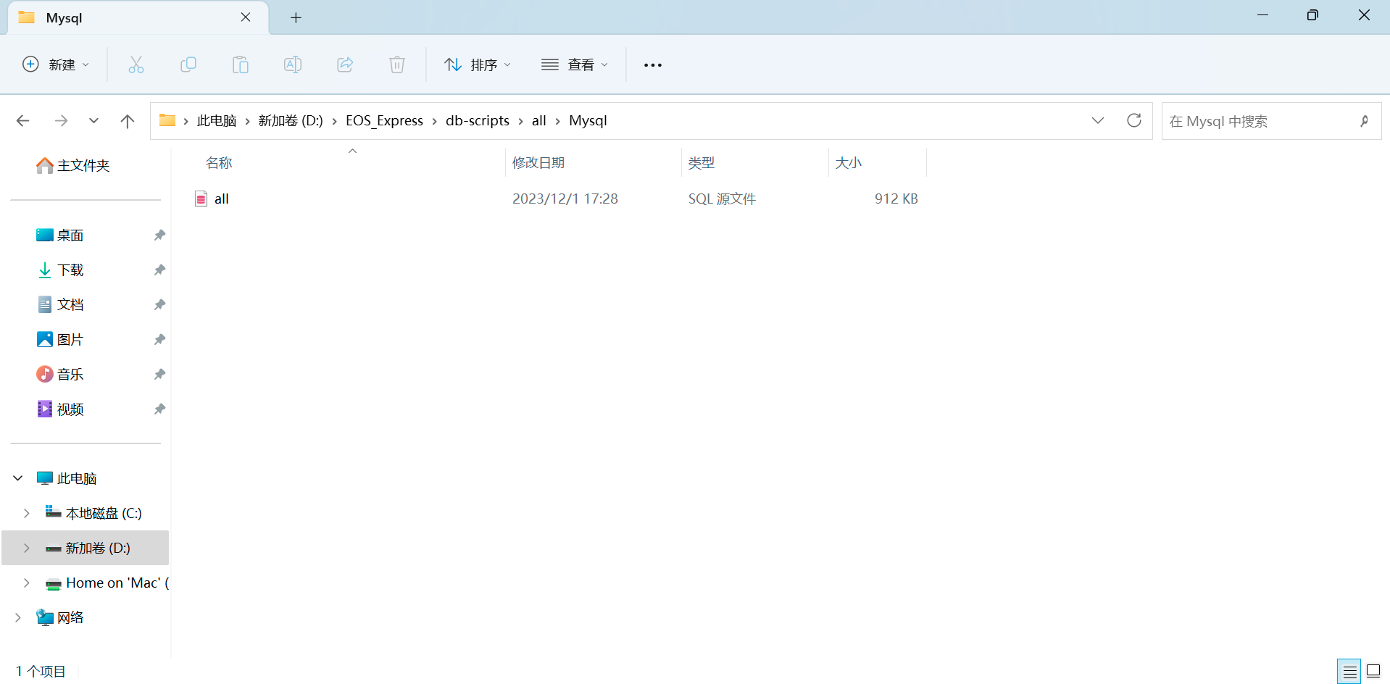Select the Cut icon in the toolbar
The width and height of the screenshot is (1390, 684).
coord(136,64)
